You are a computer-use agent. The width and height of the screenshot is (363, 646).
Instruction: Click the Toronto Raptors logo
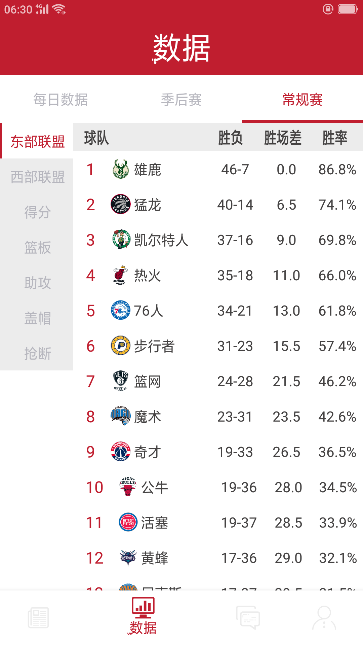(x=121, y=205)
